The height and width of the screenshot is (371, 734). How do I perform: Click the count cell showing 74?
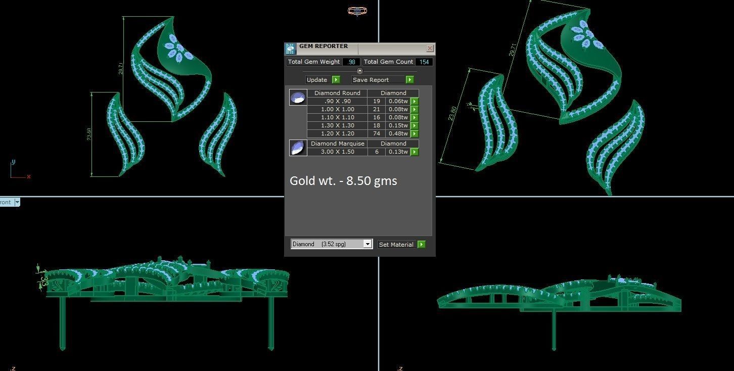point(377,133)
